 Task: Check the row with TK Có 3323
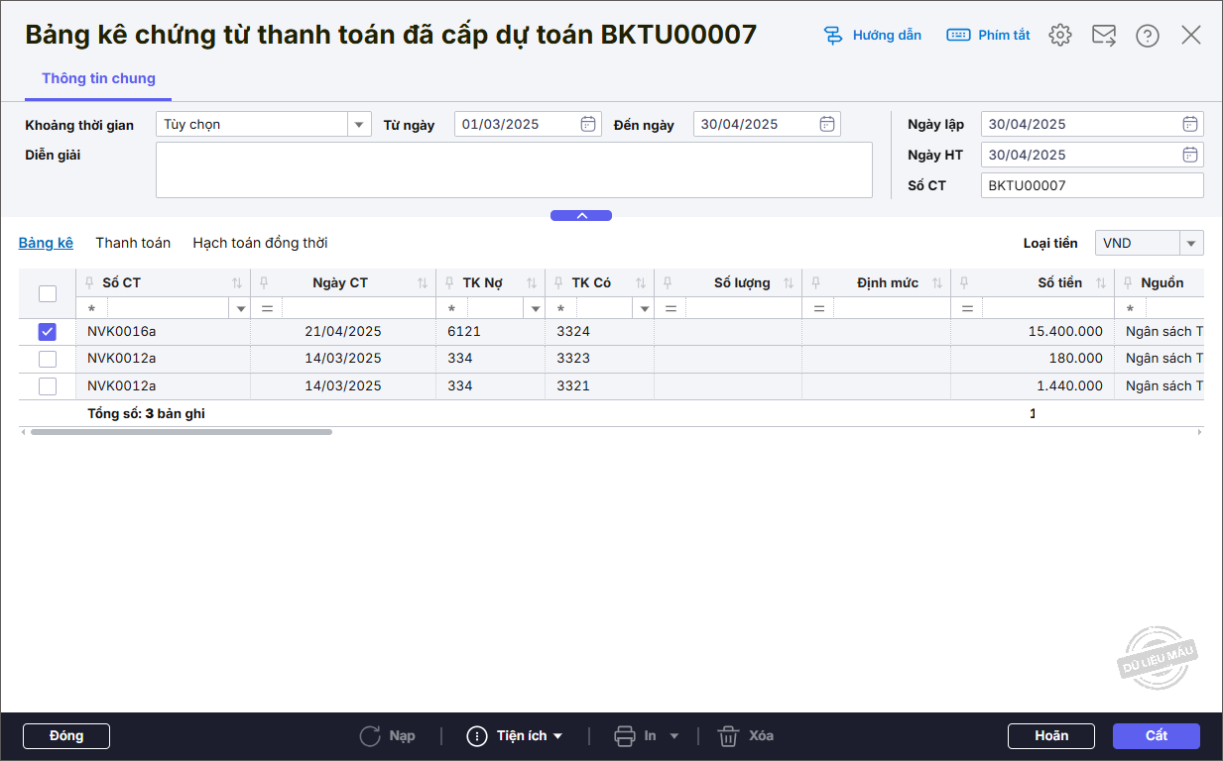pos(48,359)
